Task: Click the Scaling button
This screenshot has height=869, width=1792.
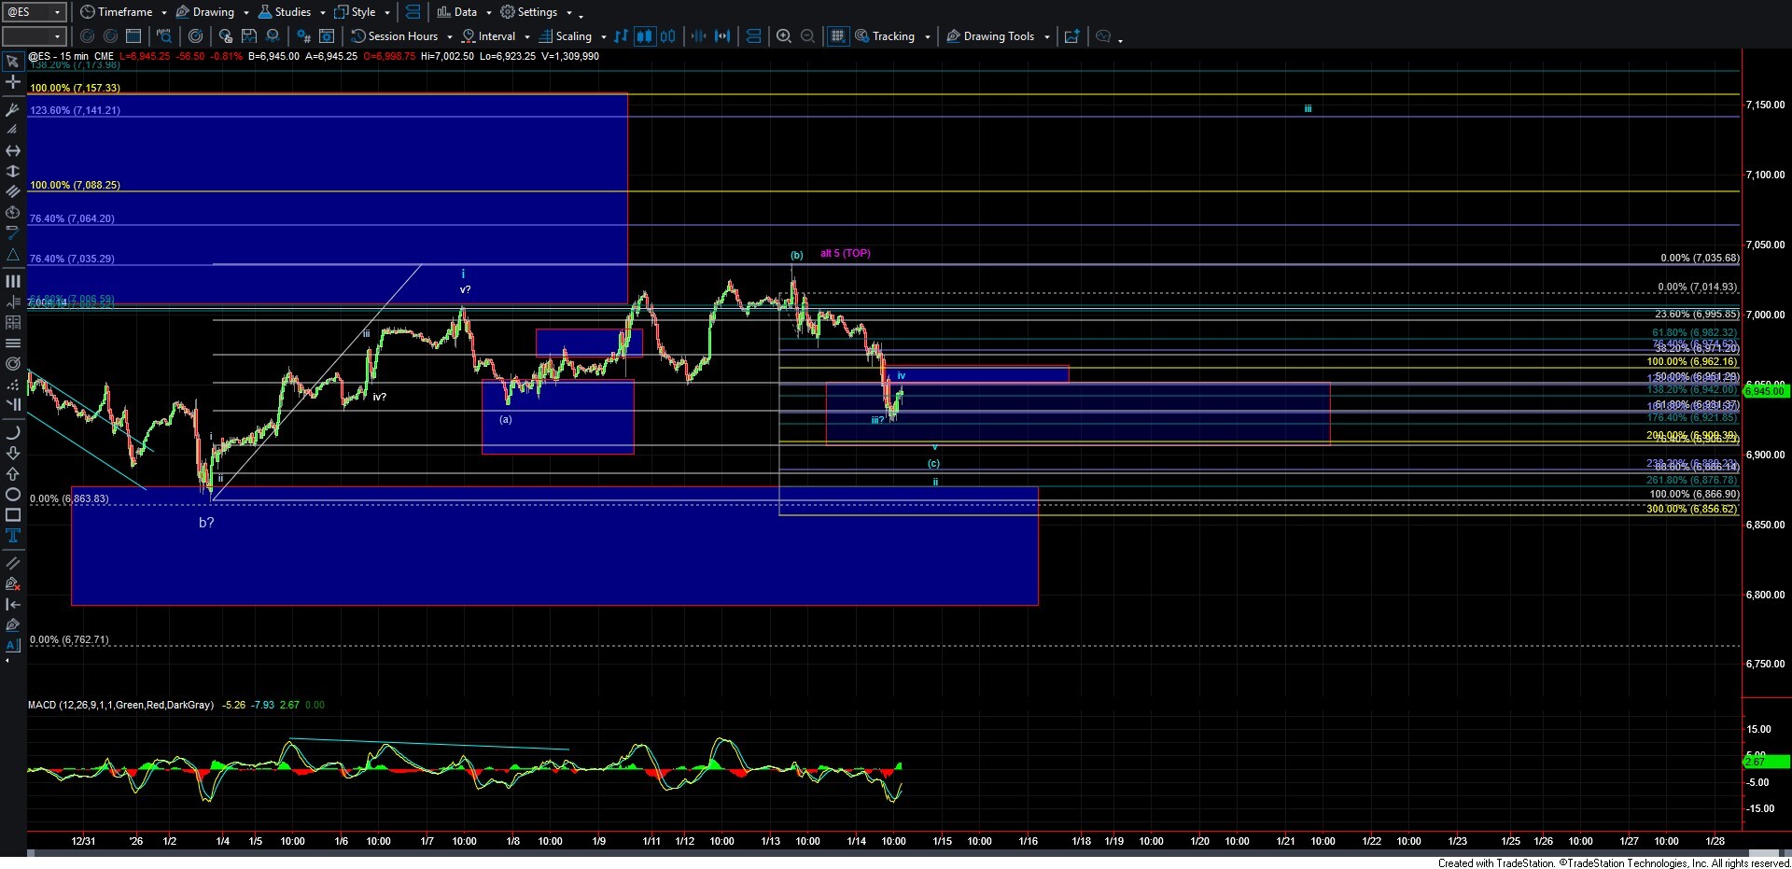Action: (572, 36)
